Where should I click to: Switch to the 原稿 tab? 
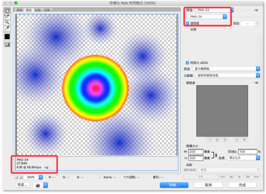tap(19, 10)
